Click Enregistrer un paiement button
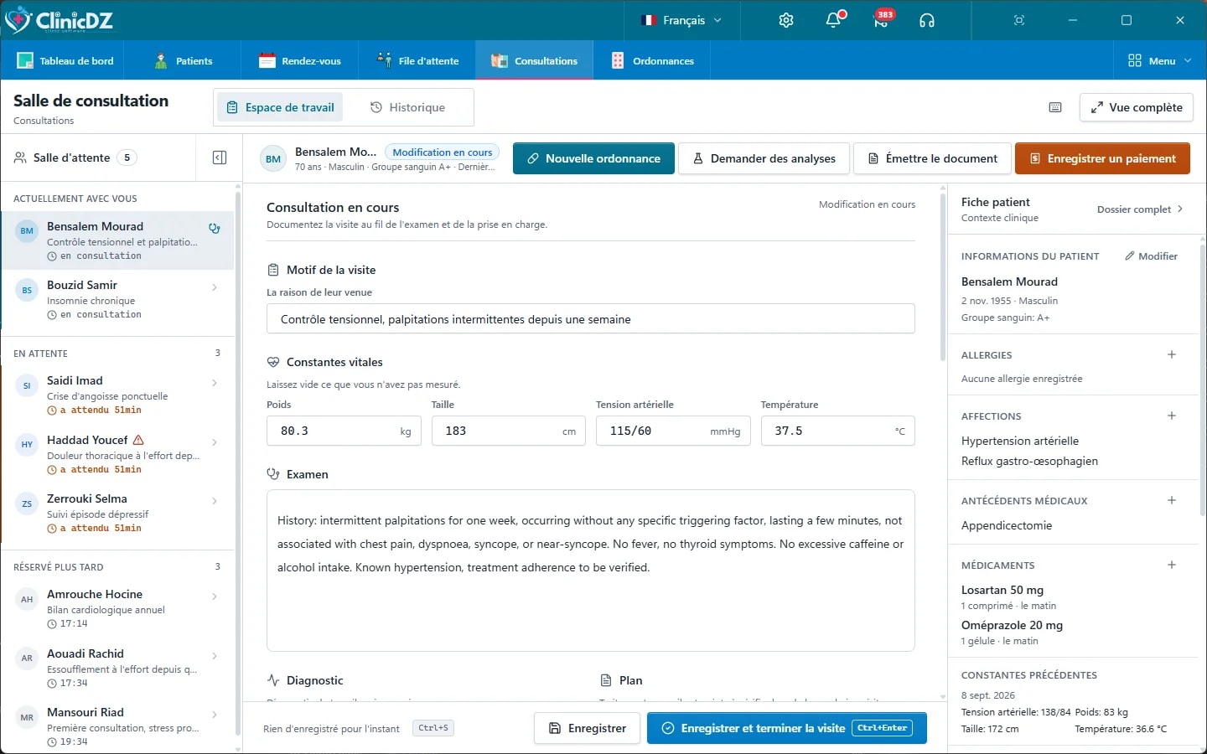 [x=1102, y=158]
